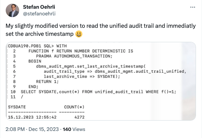Open the @stefanoehrli handle link

(39, 14)
